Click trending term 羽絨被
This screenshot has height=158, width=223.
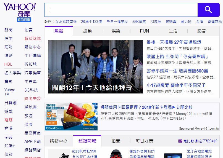point(156,22)
